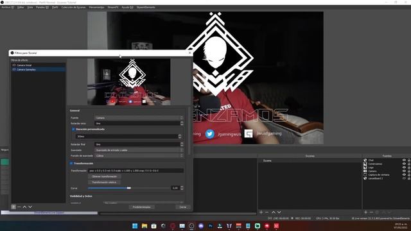Add a new source with plus icon
Screen dimensions: 411x231
pos(365,212)
